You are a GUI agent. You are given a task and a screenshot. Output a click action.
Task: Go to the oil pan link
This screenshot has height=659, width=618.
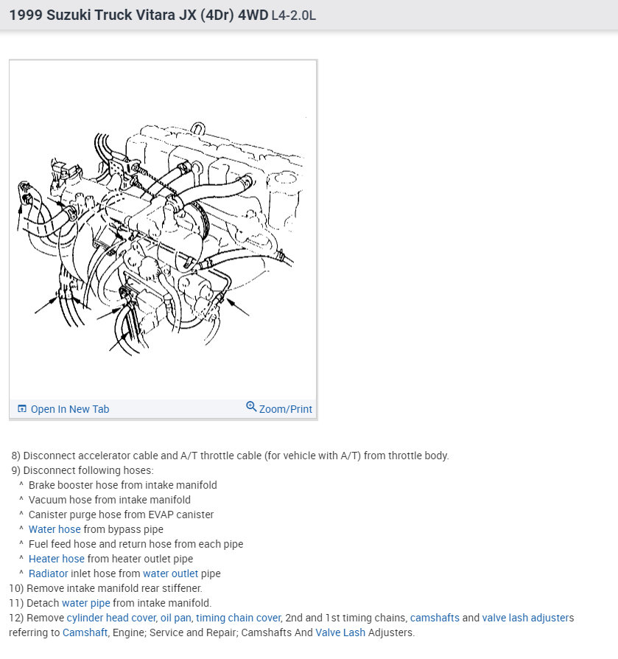(176, 618)
